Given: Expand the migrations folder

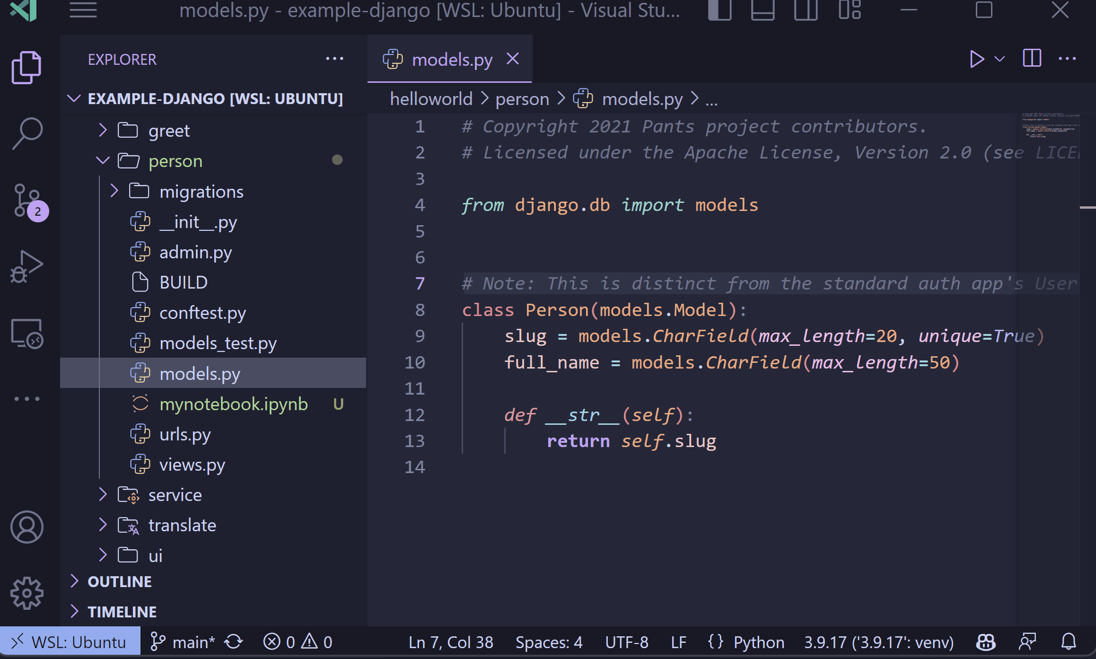Looking at the screenshot, I should [x=213, y=191].
